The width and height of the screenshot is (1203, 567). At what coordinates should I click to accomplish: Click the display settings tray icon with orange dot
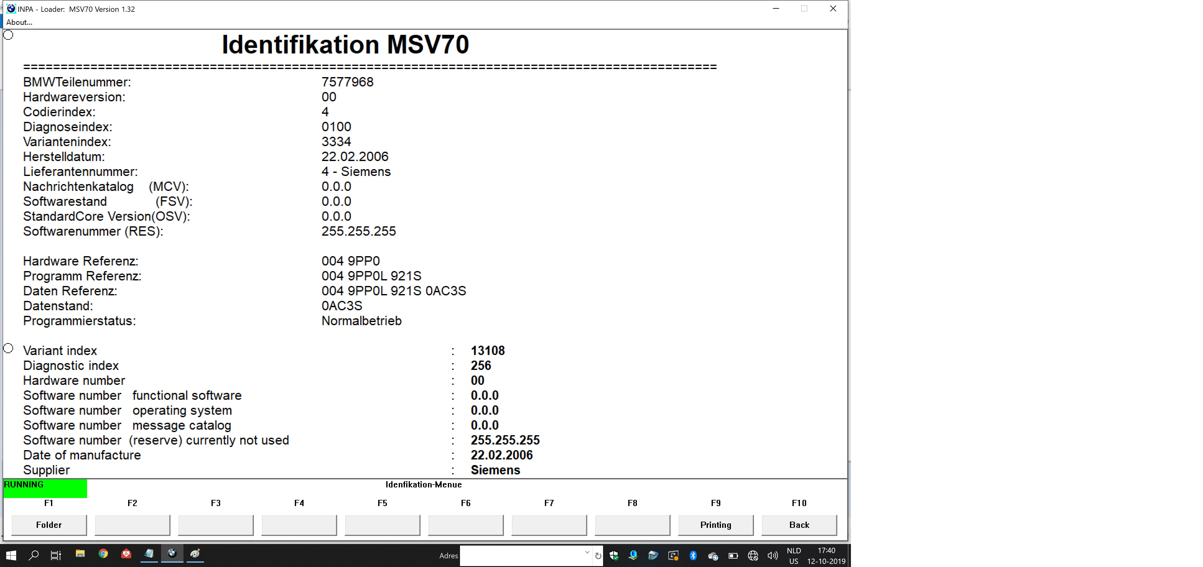coord(673,555)
